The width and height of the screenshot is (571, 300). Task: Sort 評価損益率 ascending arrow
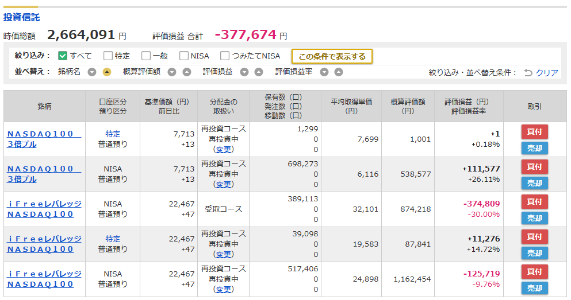339,72
